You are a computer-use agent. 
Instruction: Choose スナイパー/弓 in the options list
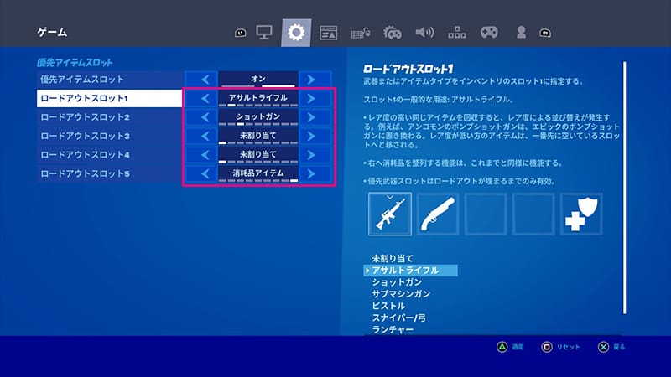[398, 318]
